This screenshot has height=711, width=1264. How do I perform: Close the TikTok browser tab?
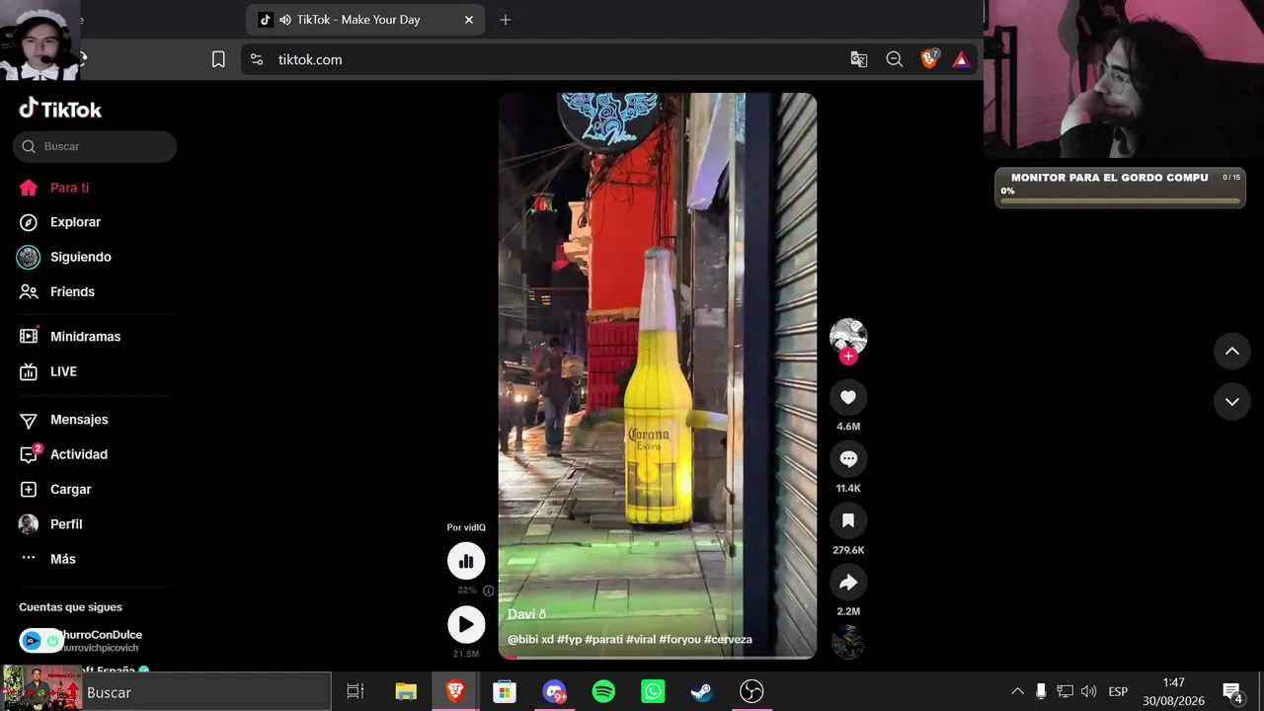point(469,20)
